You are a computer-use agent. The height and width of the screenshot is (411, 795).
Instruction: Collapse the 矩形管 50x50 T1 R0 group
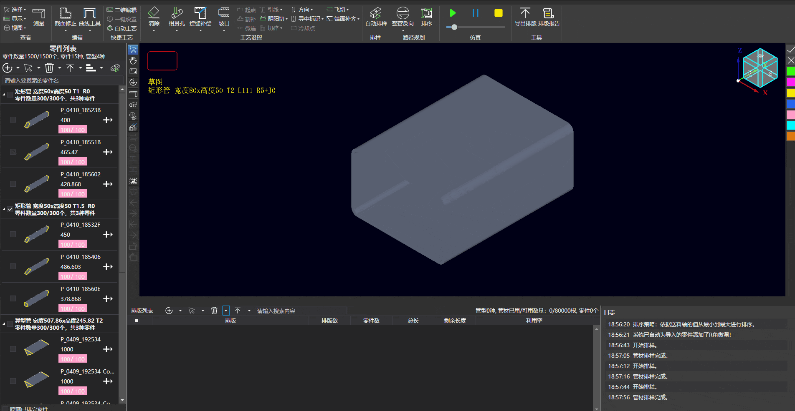(x=4, y=95)
